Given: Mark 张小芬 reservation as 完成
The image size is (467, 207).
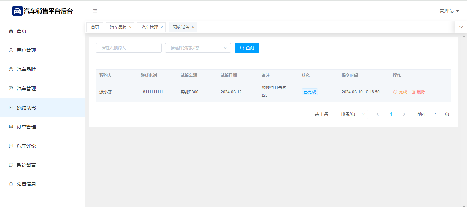Looking at the screenshot, I should [400, 92].
